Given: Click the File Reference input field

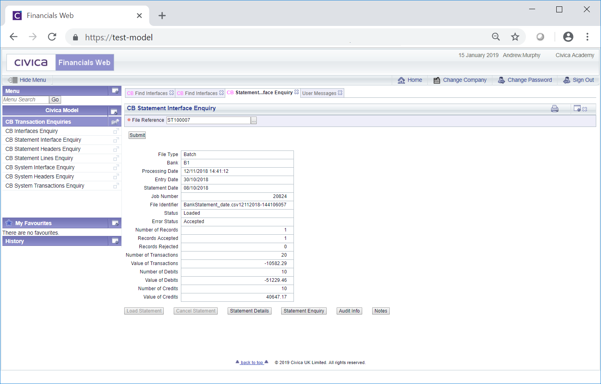Looking at the screenshot, I should coord(208,120).
